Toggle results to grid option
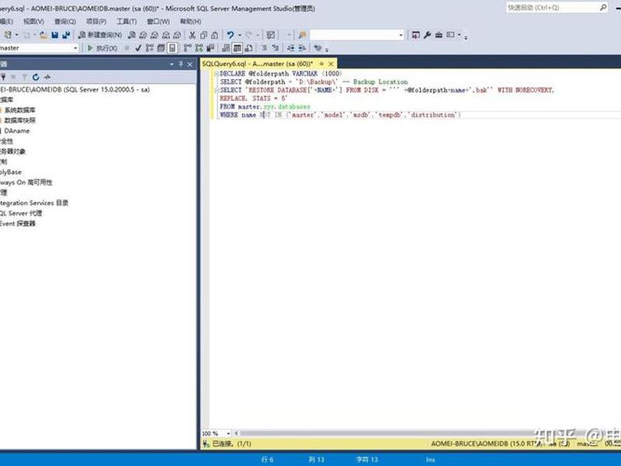Image resolution: width=621 pixels, height=466 pixels. click(x=238, y=48)
